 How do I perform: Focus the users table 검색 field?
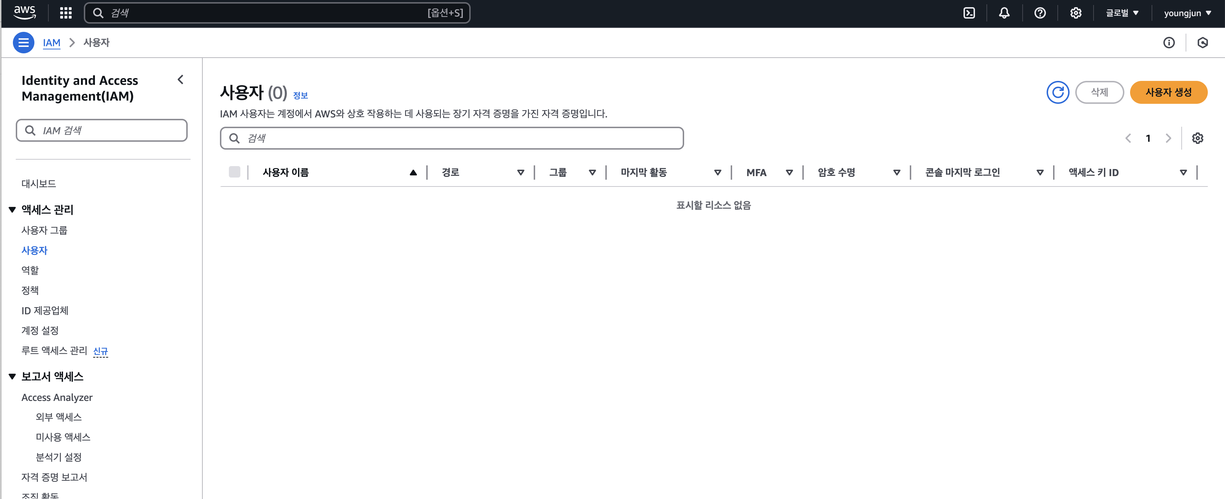452,138
